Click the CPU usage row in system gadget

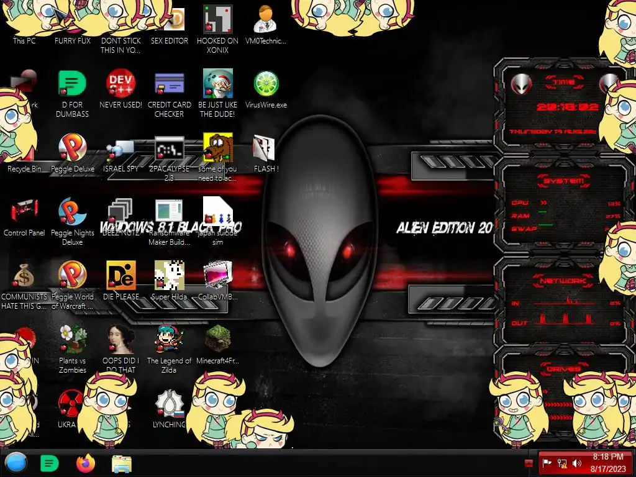click(x=566, y=203)
